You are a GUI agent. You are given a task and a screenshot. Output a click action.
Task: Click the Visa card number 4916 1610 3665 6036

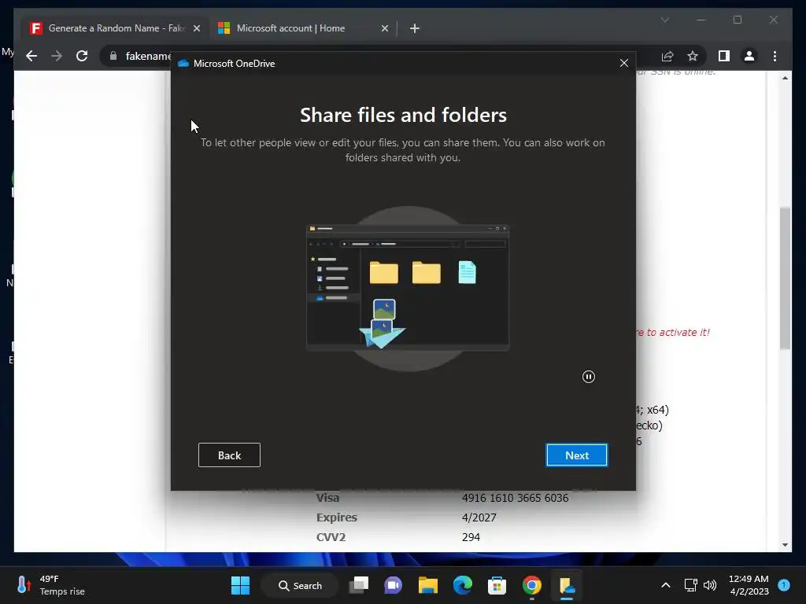515,498
